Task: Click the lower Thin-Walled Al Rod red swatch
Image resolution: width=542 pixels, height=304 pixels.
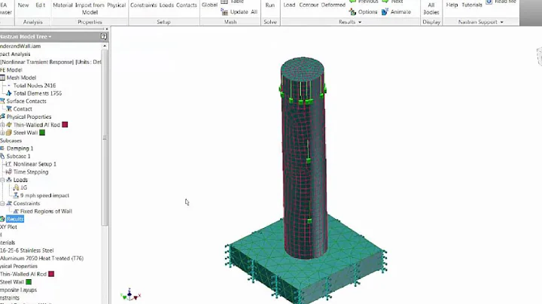Action: pyautogui.click(x=51, y=274)
